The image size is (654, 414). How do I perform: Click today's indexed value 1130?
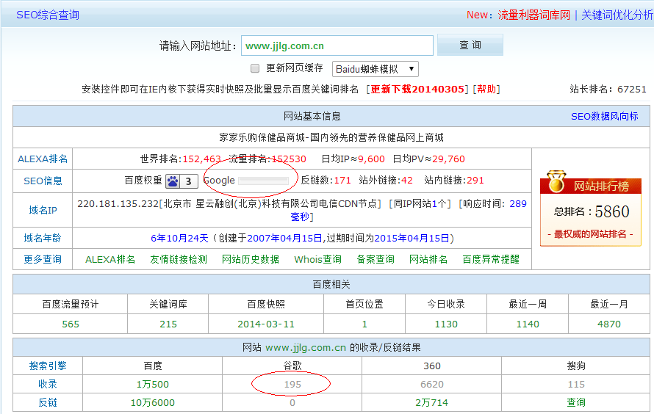(446, 324)
